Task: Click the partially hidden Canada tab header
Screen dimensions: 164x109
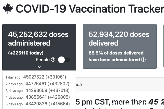Action: click(x=79, y=85)
